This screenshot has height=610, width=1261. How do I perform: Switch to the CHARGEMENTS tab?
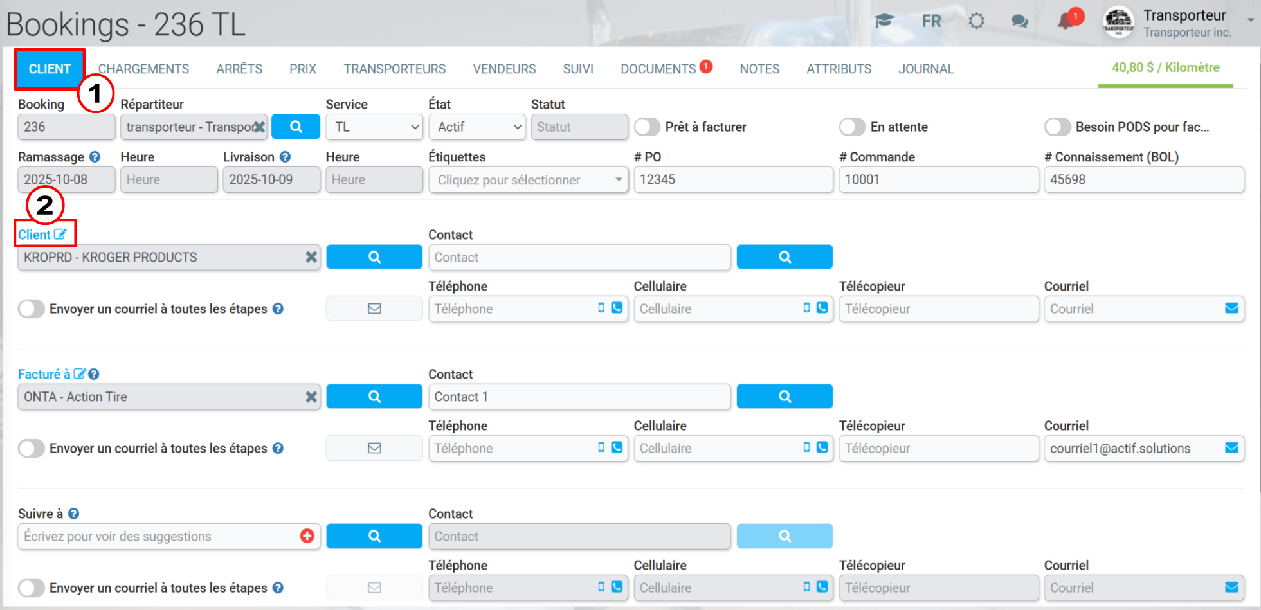[143, 69]
